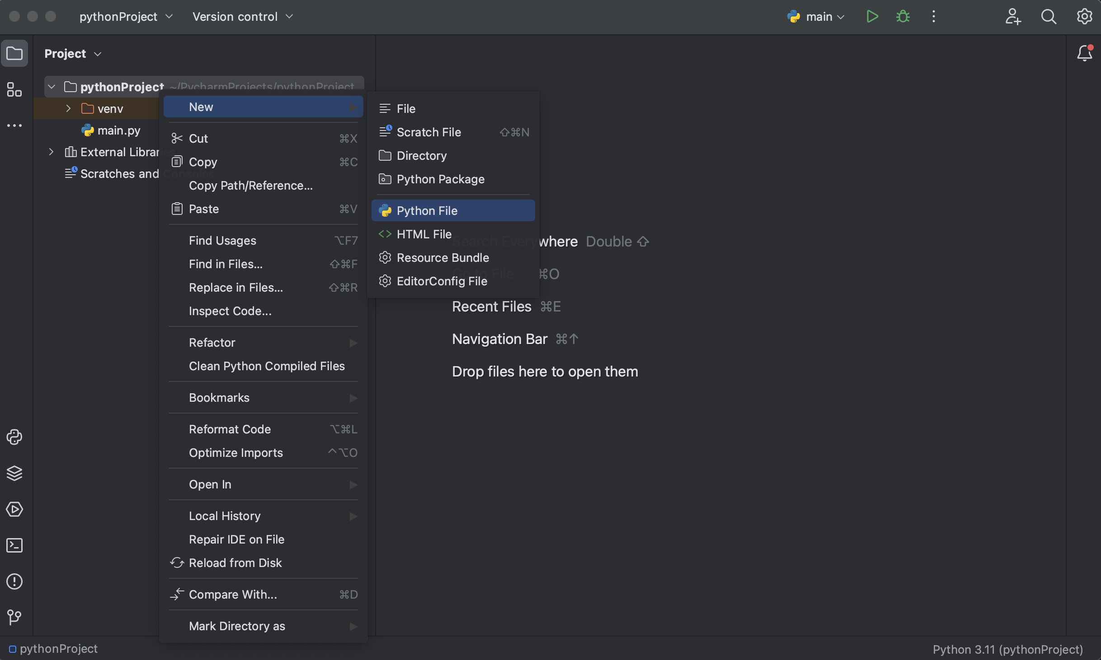Open the Python Console tool window

[x=14, y=437]
